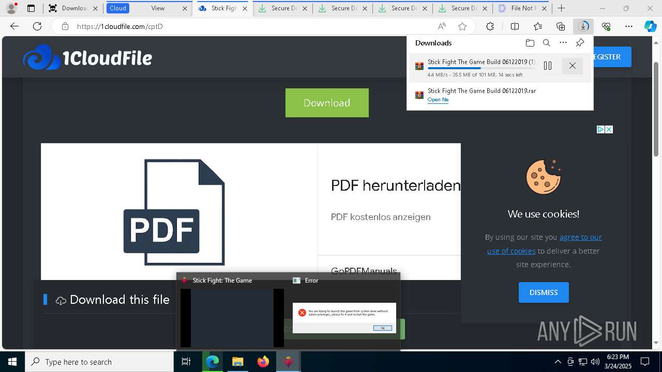
Task: Add this page to favorites star
Action: [x=462, y=26]
